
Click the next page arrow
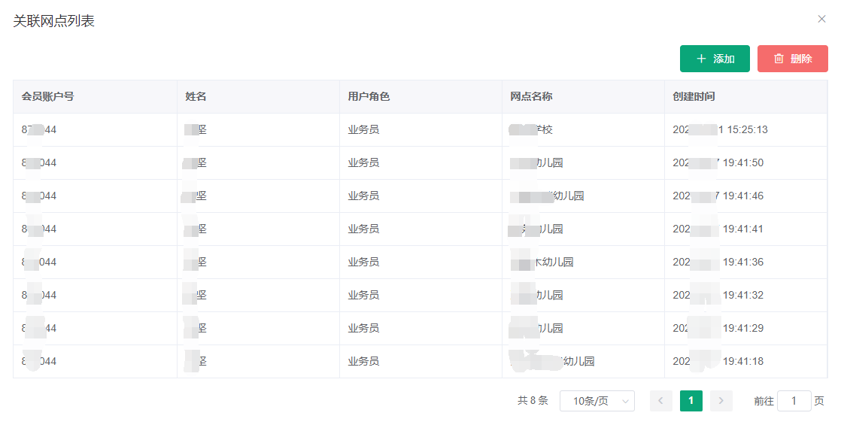pyautogui.click(x=721, y=401)
